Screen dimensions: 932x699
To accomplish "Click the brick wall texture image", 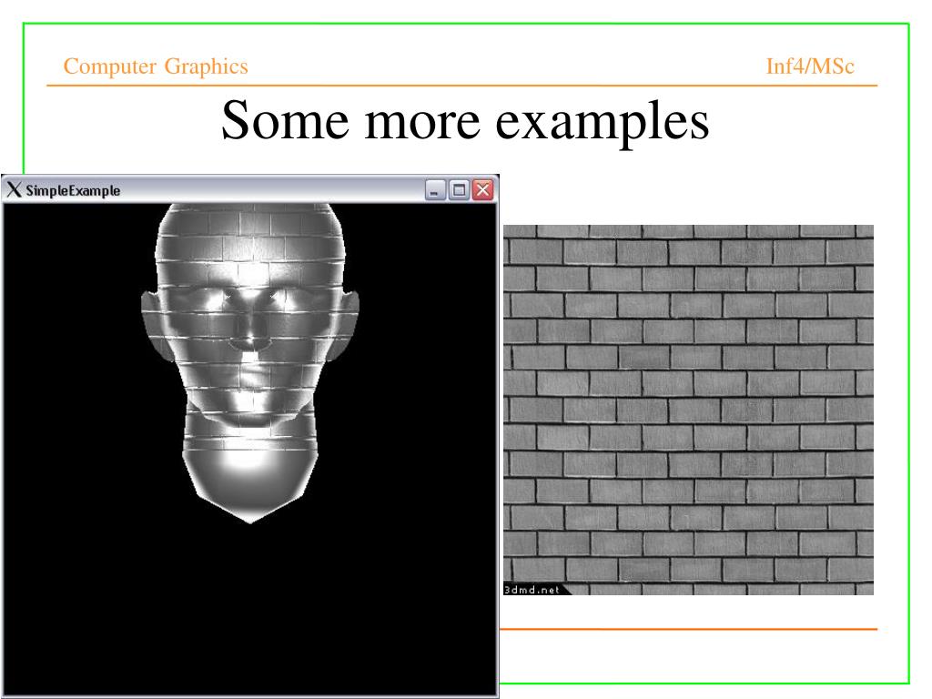I will click(688, 410).
